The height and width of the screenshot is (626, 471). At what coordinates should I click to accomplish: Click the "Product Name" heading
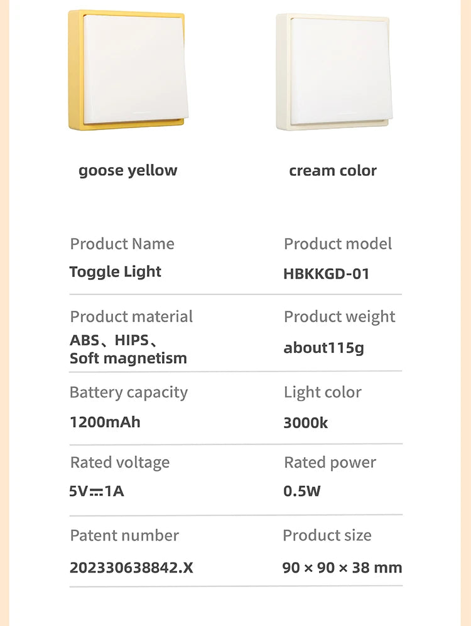point(122,244)
